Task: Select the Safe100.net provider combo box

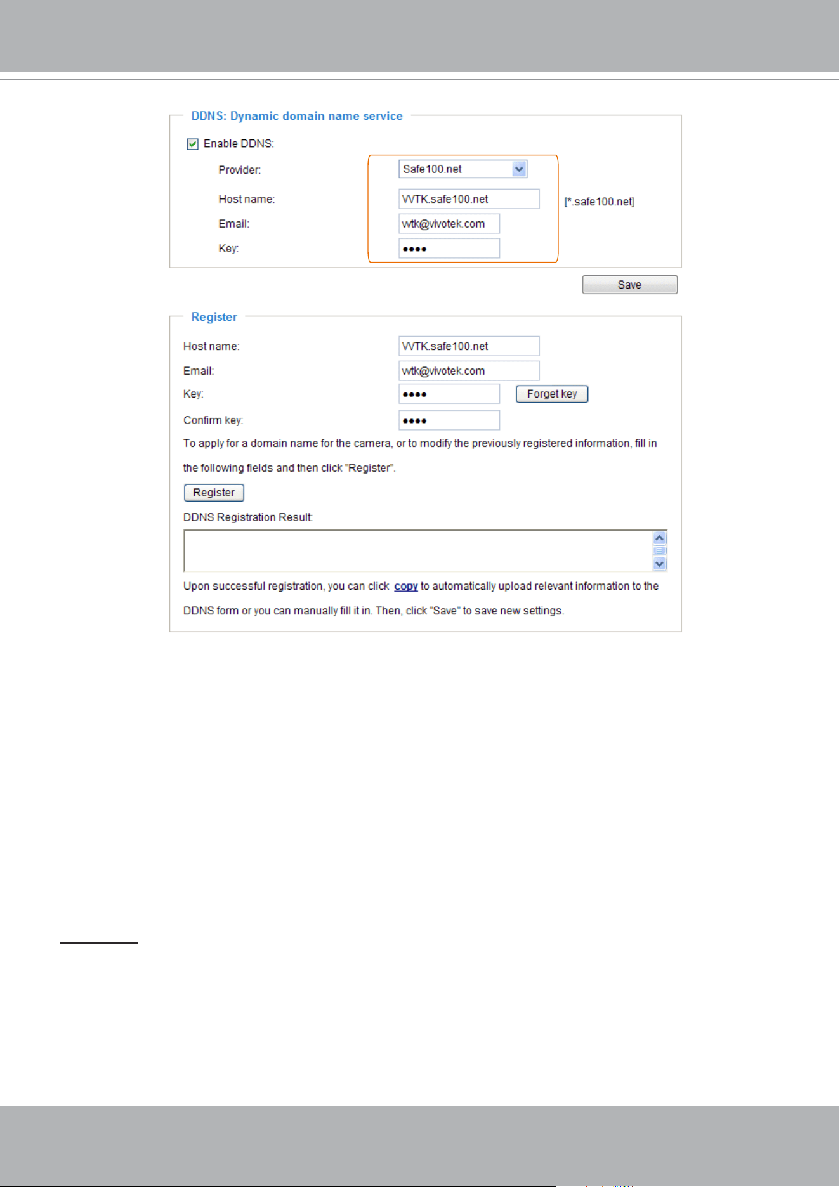Action: [x=463, y=169]
